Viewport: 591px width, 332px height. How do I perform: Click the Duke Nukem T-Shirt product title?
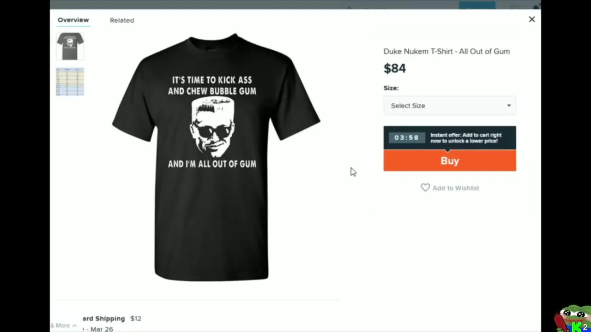point(446,51)
